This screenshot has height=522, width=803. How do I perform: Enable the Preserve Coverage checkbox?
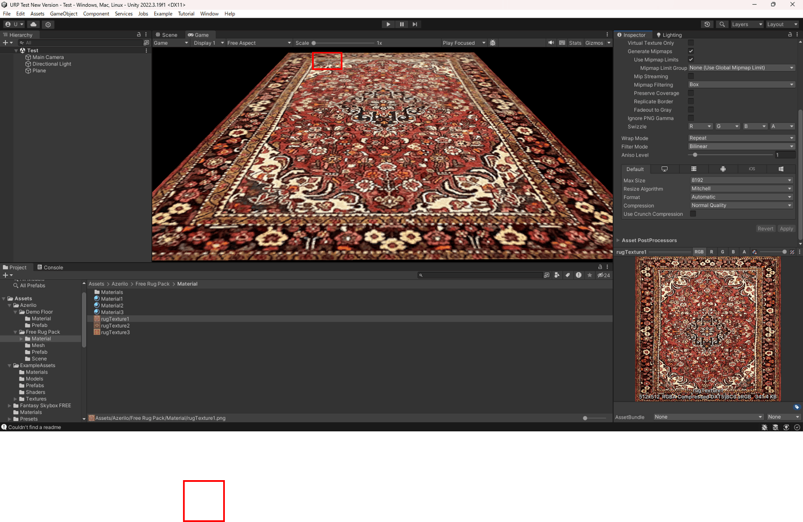pos(691,93)
